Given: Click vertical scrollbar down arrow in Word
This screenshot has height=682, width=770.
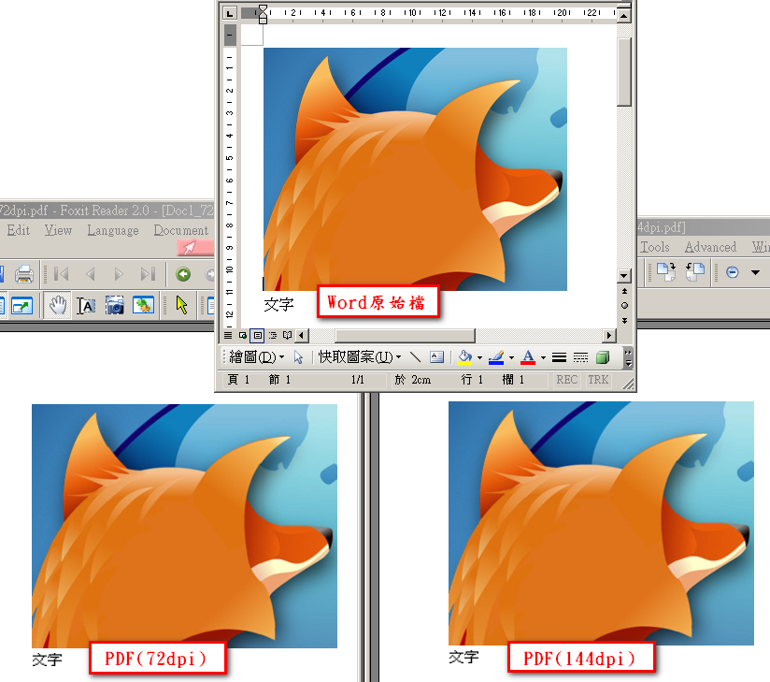Looking at the screenshot, I should 624,275.
